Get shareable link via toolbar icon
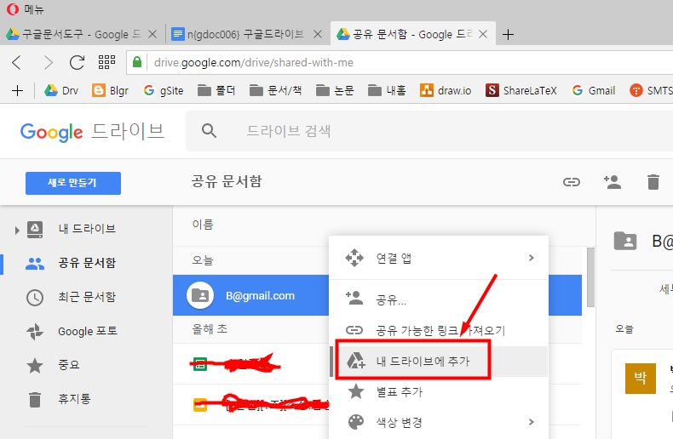Viewport: 673px width, 439px height. click(572, 182)
